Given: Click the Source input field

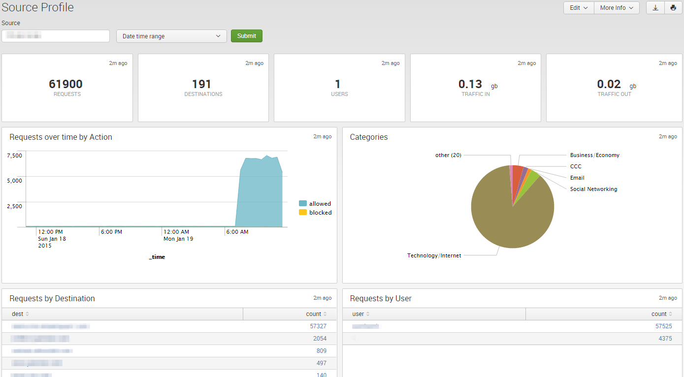Looking at the screenshot, I should (x=56, y=36).
